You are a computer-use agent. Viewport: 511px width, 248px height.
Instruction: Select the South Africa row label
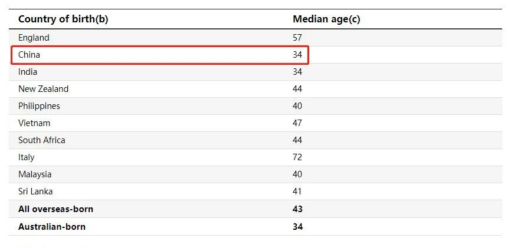click(42, 140)
